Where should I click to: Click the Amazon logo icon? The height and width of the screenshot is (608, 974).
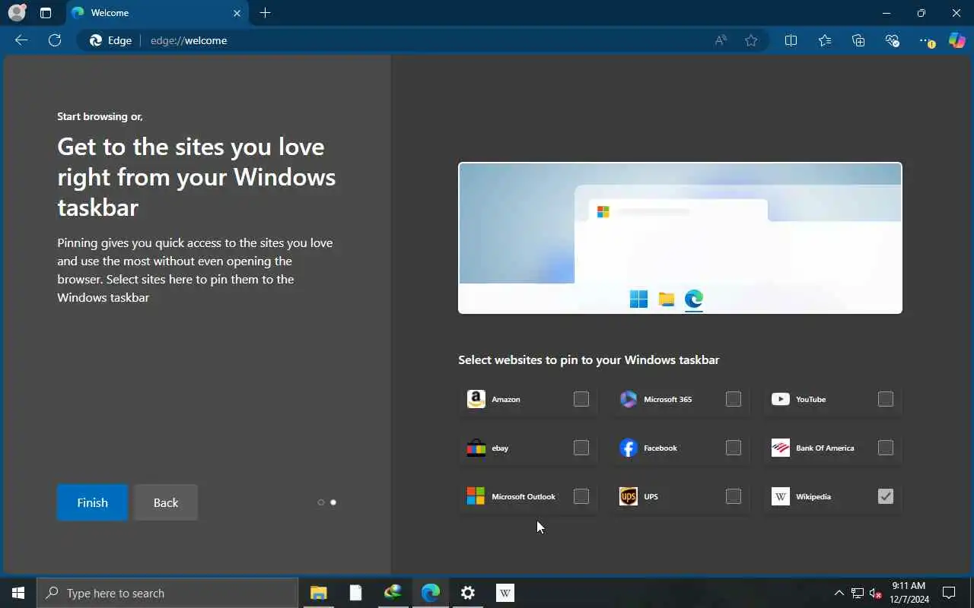pos(476,399)
